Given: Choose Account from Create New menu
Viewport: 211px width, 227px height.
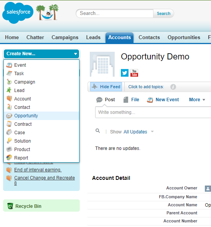Looking at the screenshot, I should pos(41,99).
